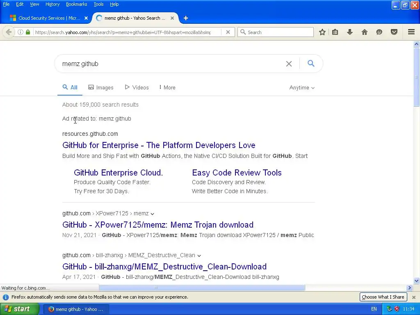The width and height of the screenshot is (420, 315).
Task: Open bill-zhanxg MEMZ_Destructive_Clean-Download link
Action: coord(164,267)
